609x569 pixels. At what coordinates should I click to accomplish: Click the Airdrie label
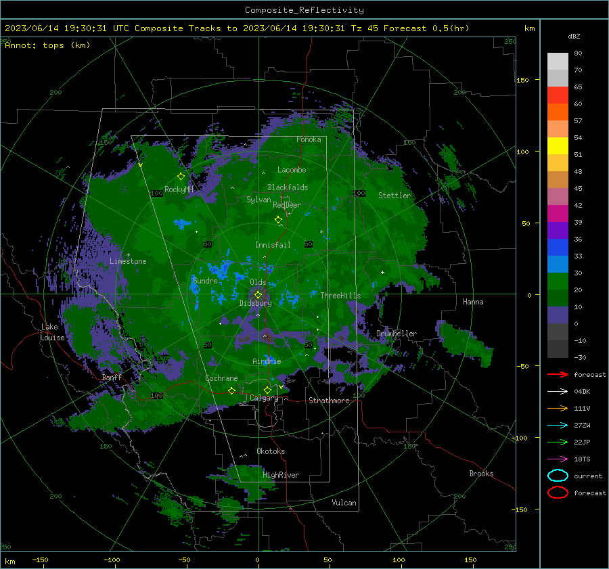(267, 361)
